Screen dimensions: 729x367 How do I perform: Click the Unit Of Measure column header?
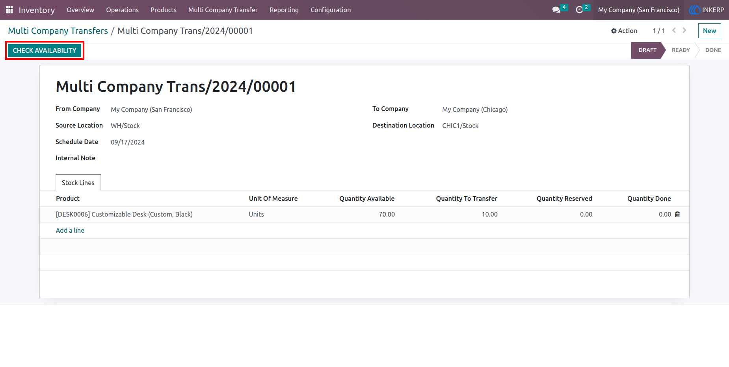[x=273, y=198]
